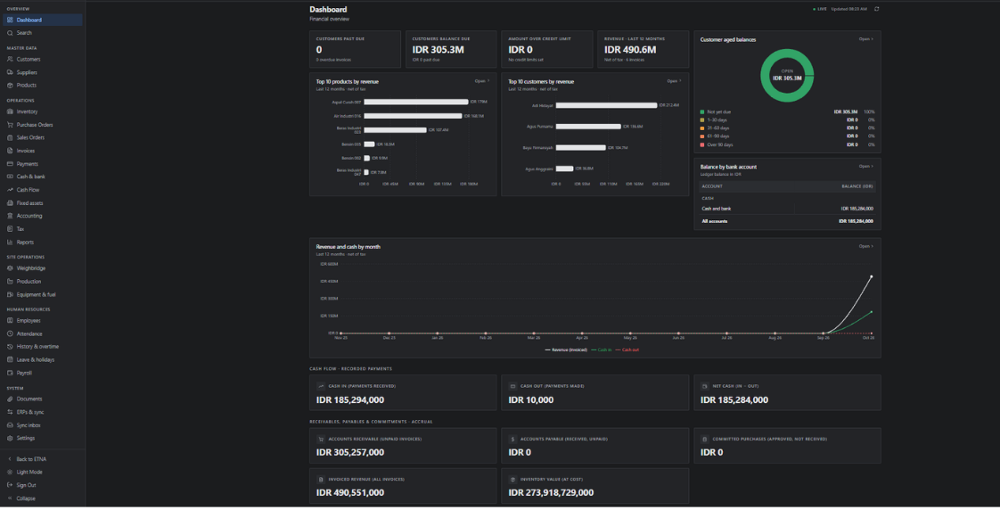
Task: Click the Fixed assets icon
Action: pyautogui.click(x=10, y=203)
